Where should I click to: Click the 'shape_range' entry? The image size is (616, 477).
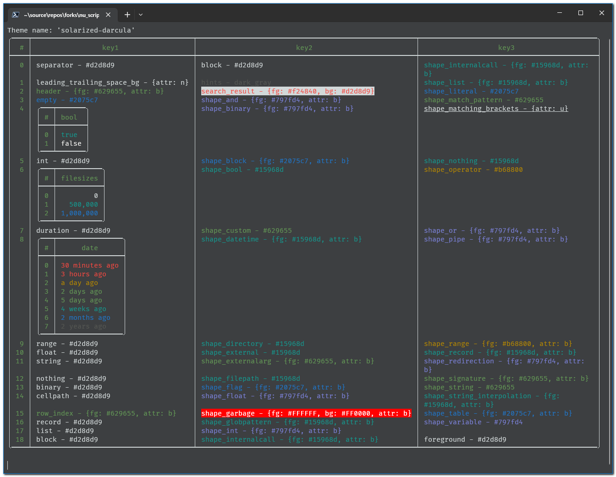[x=498, y=344]
